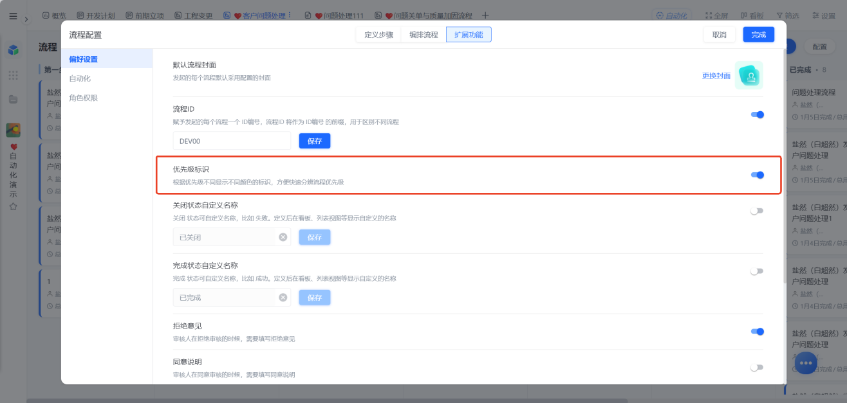The image size is (847, 403).
Task: Open the apps grid icon in left sidebar
Action: 13,75
